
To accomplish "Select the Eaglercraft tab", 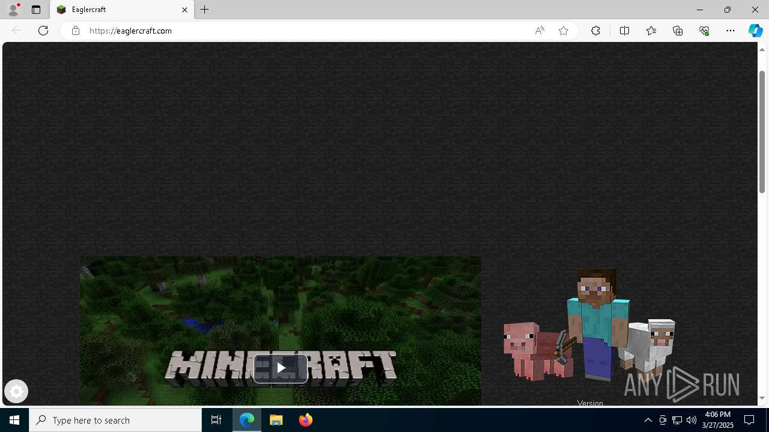I will 122,10.
